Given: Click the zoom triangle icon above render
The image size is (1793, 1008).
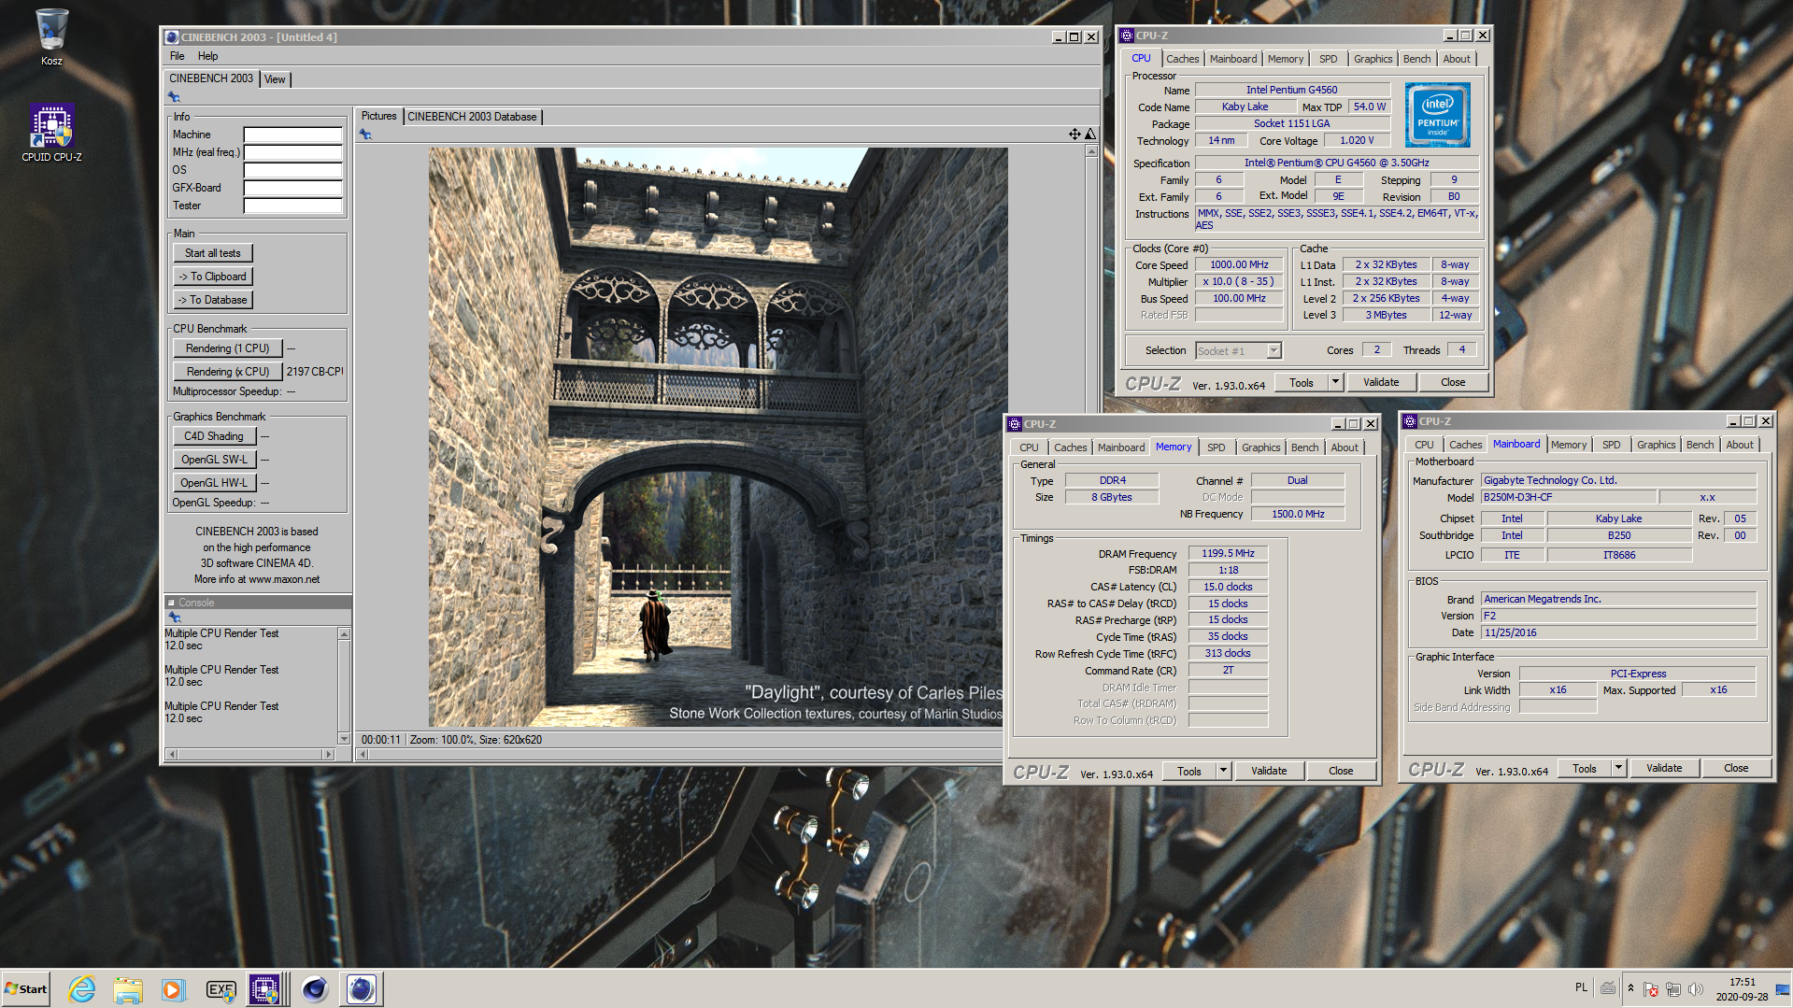Looking at the screenshot, I should (1089, 135).
